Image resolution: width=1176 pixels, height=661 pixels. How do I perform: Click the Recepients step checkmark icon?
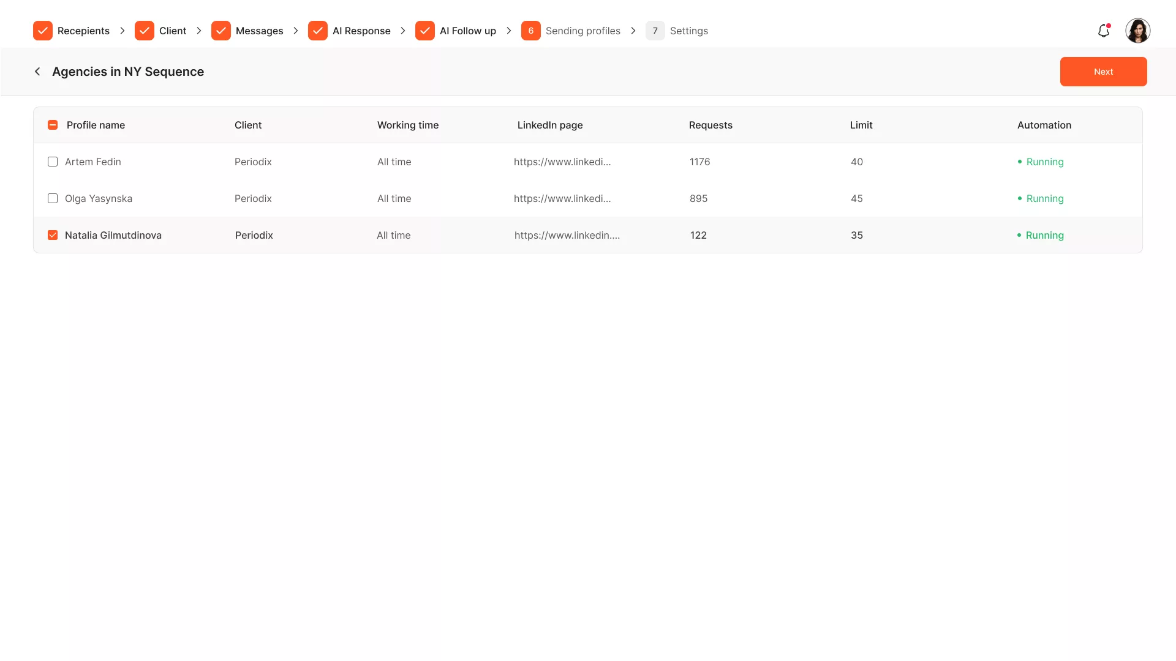[x=43, y=31]
